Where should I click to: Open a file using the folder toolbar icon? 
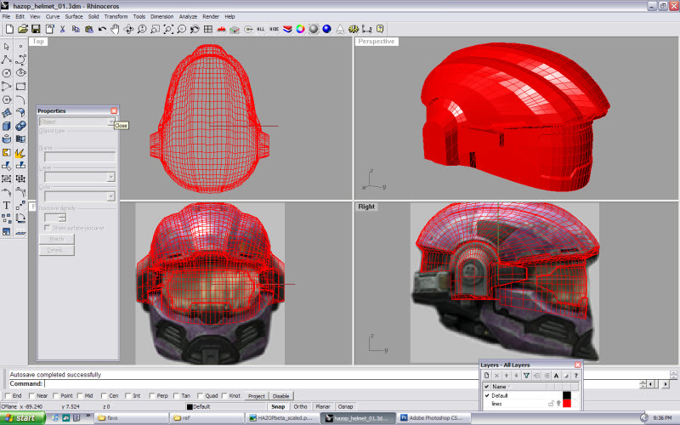coord(23,29)
